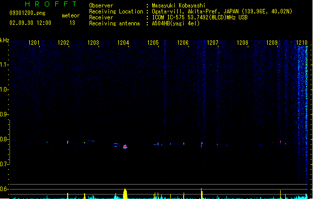This screenshot has height=199, width=313.
Task: Click the 0.8 kHz frequency label
Action: pos(4,139)
